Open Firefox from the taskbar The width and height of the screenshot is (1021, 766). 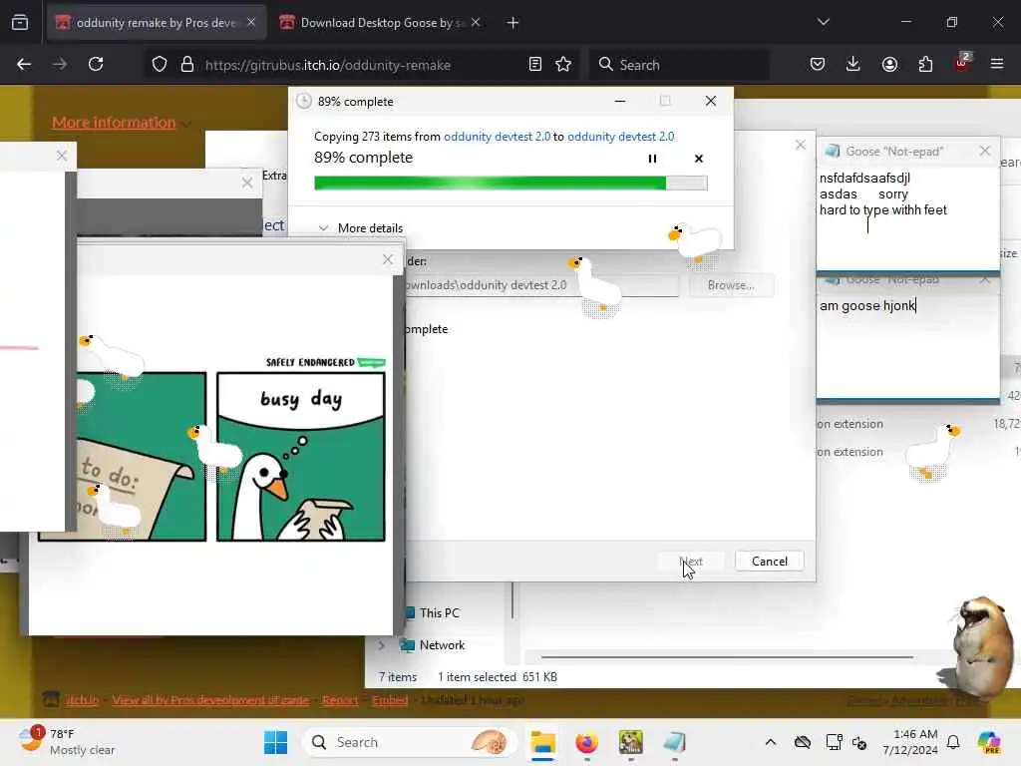tap(586, 742)
